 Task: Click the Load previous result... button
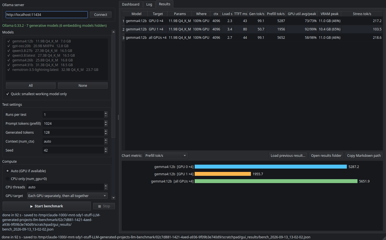pyautogui.click(x=288, y=156)
